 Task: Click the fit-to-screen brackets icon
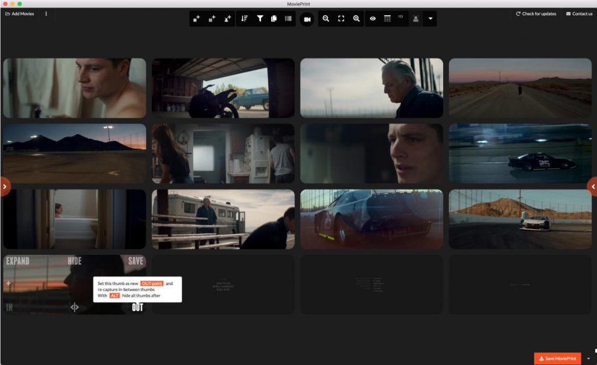(341, 19)
